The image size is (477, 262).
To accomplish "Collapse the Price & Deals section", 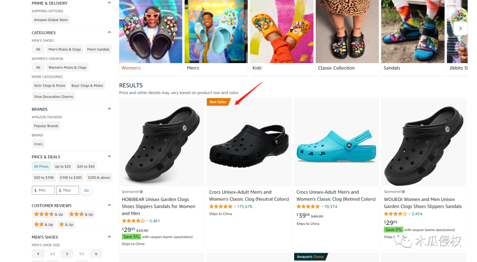I will (110, 156).
